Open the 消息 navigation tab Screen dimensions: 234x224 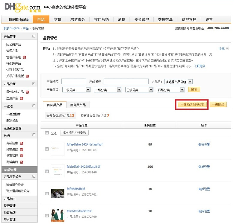pos(121,19)
